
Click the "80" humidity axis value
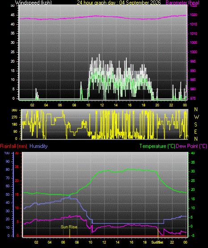click(8, 169)
